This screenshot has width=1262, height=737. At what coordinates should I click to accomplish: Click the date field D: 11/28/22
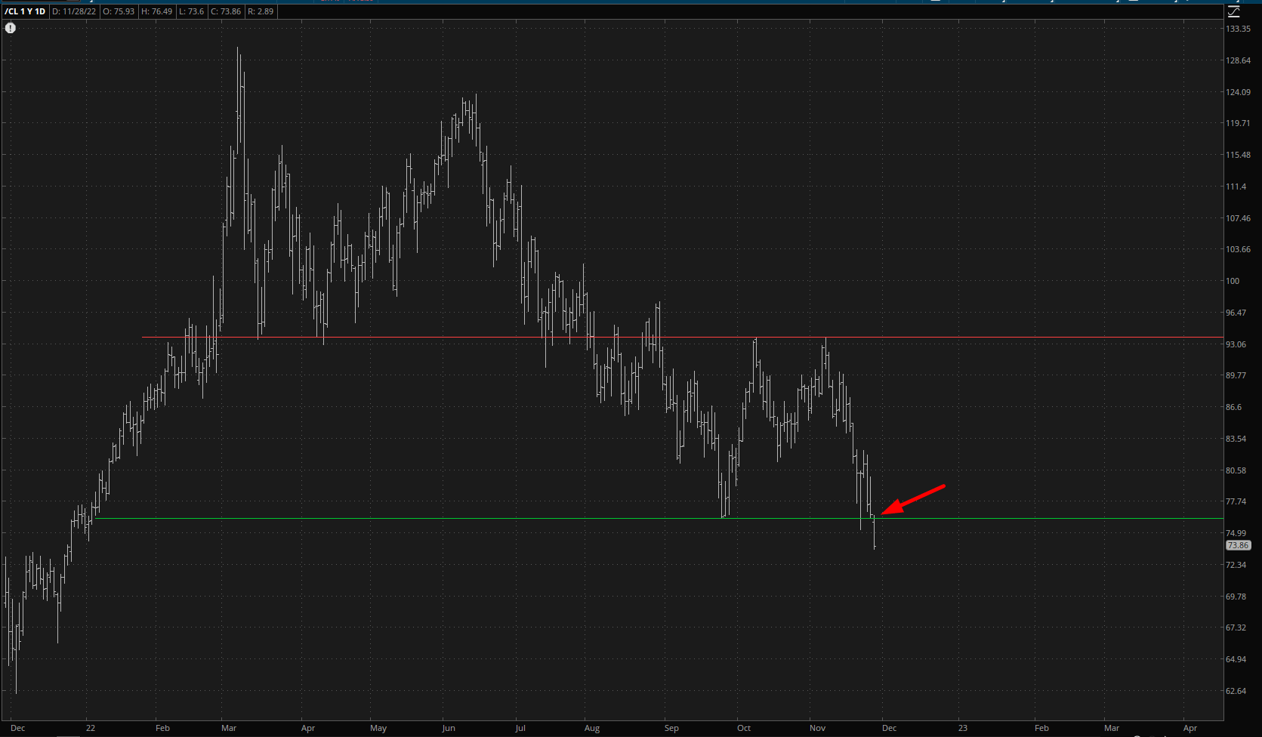pyautogui.click(x=74, y=11)
